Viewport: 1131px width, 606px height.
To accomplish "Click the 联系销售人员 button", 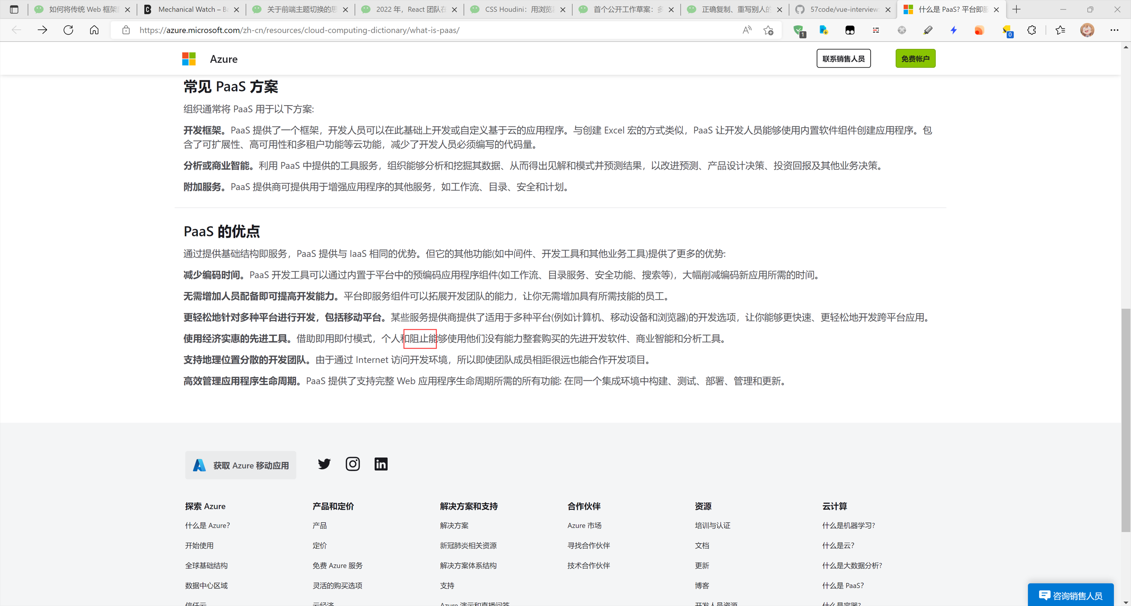I will [x=843, y=59].
